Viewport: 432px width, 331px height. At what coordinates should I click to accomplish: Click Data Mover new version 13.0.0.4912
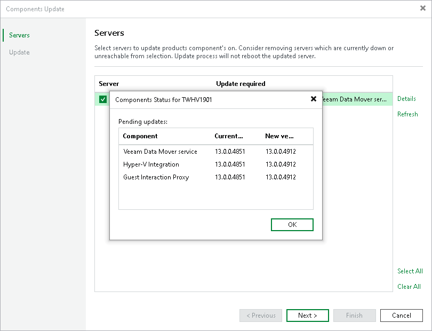[x=281, y=152]
